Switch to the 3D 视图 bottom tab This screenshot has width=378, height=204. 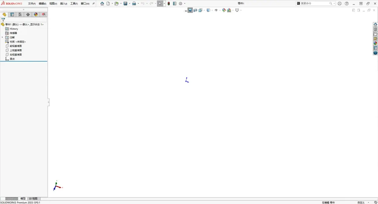click(33, 199)
